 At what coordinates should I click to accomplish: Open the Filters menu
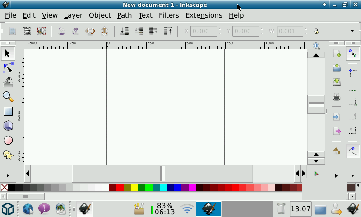[x=169, y=15]
